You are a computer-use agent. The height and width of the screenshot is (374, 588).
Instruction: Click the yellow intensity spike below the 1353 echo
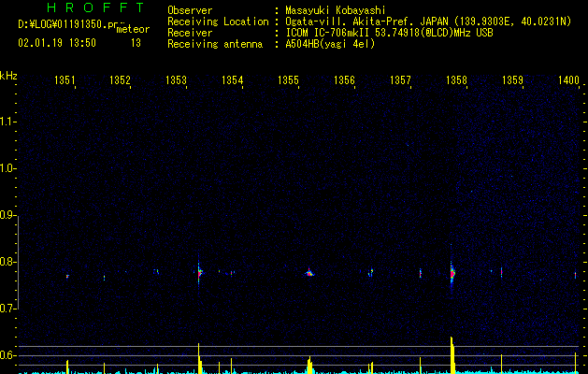[x=199, y=358]
